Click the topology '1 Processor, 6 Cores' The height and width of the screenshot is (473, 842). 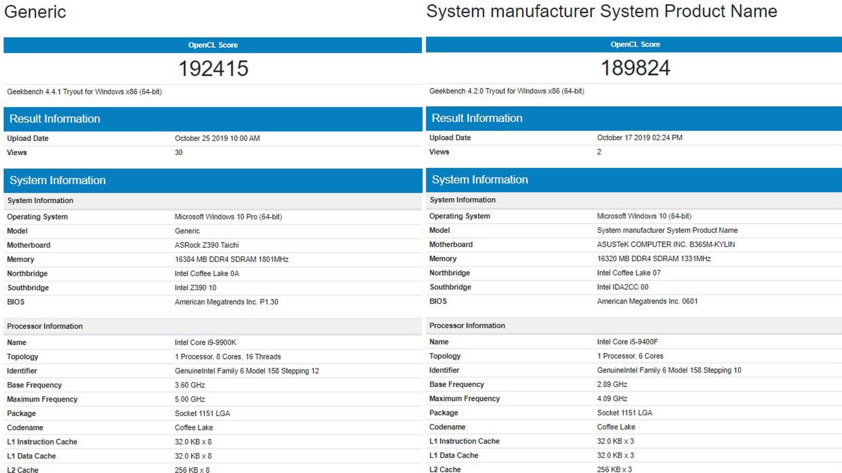coord(630,356)
